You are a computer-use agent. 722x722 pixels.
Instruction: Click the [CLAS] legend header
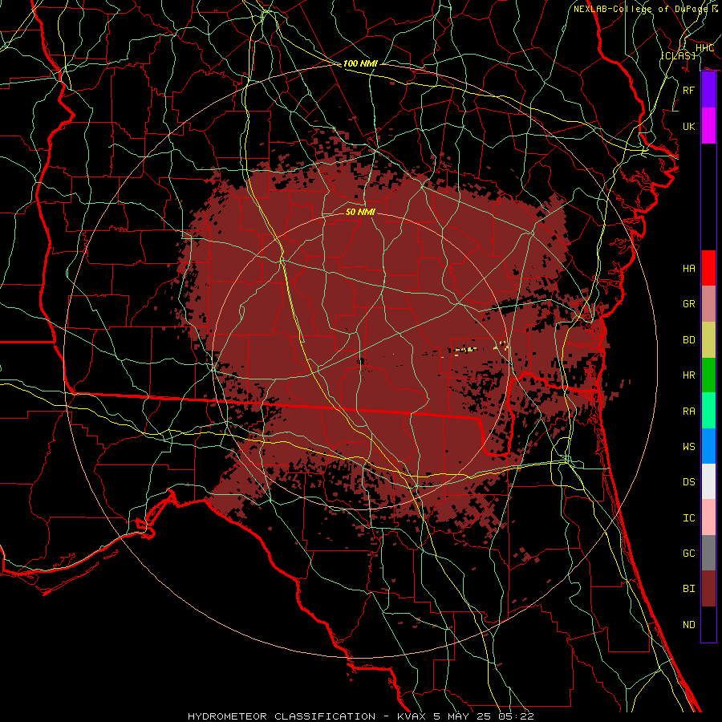678,55
